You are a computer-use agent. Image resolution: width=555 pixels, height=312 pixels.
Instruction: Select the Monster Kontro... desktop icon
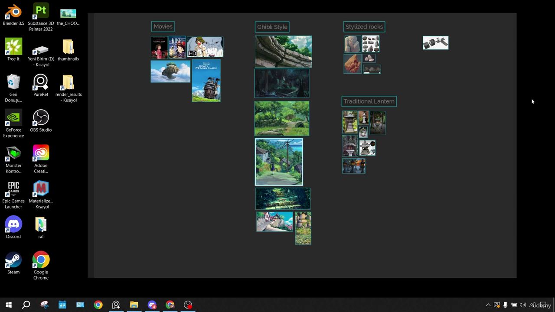pos(13,159)
